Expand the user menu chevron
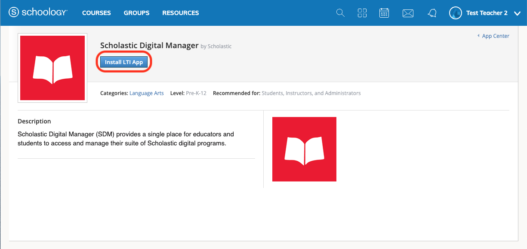527x249 pixels. [x=517, y=13]
